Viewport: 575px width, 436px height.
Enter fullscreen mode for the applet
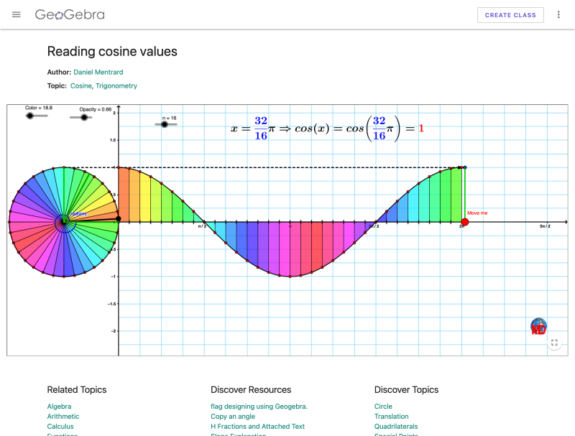tap(554, 343)
